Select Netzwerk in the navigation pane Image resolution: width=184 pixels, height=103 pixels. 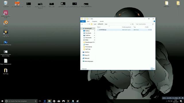(87, 58)
